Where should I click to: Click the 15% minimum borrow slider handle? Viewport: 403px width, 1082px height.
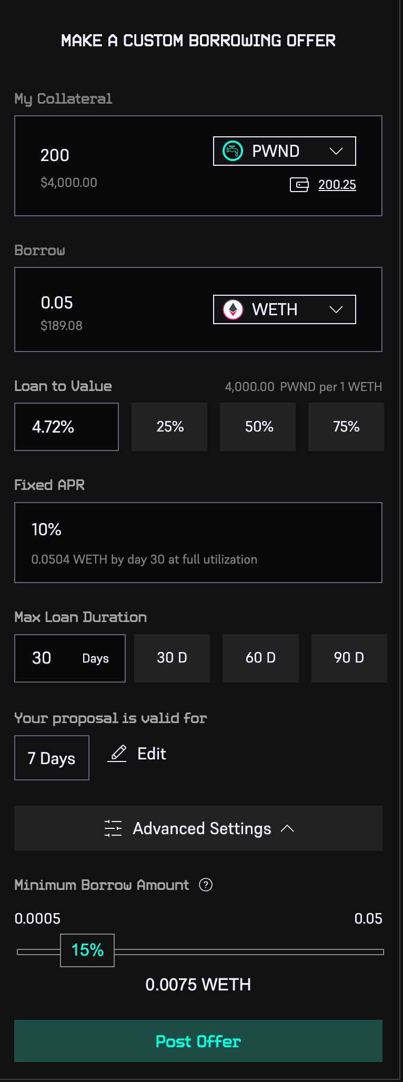pyautogui.click(x=87, y=950)
